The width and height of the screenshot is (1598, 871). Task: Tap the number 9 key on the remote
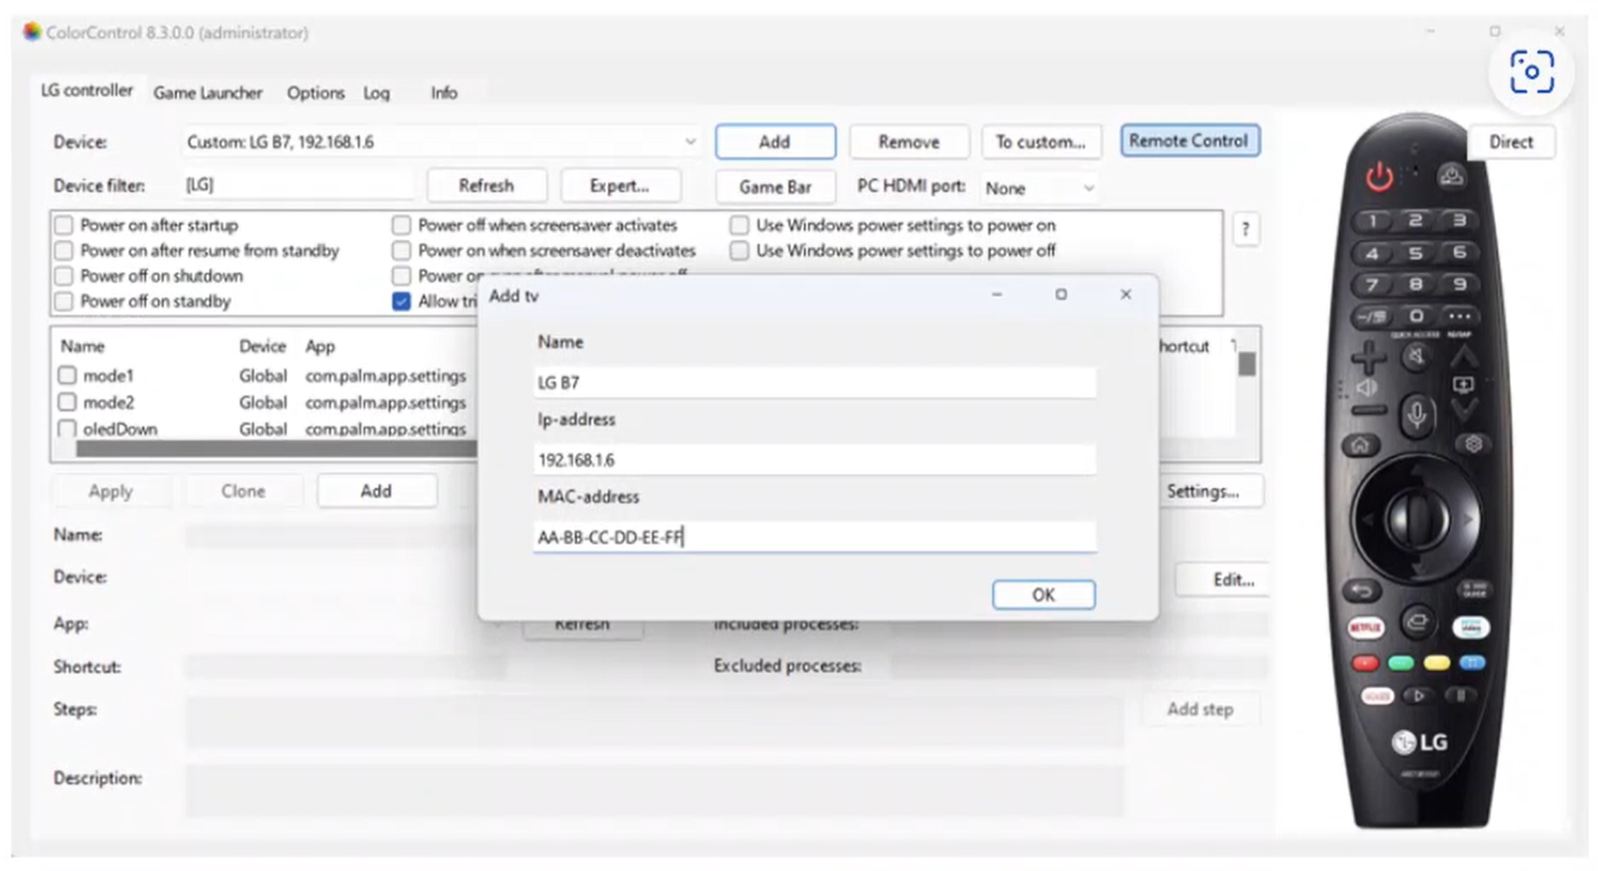[1460, 285]
